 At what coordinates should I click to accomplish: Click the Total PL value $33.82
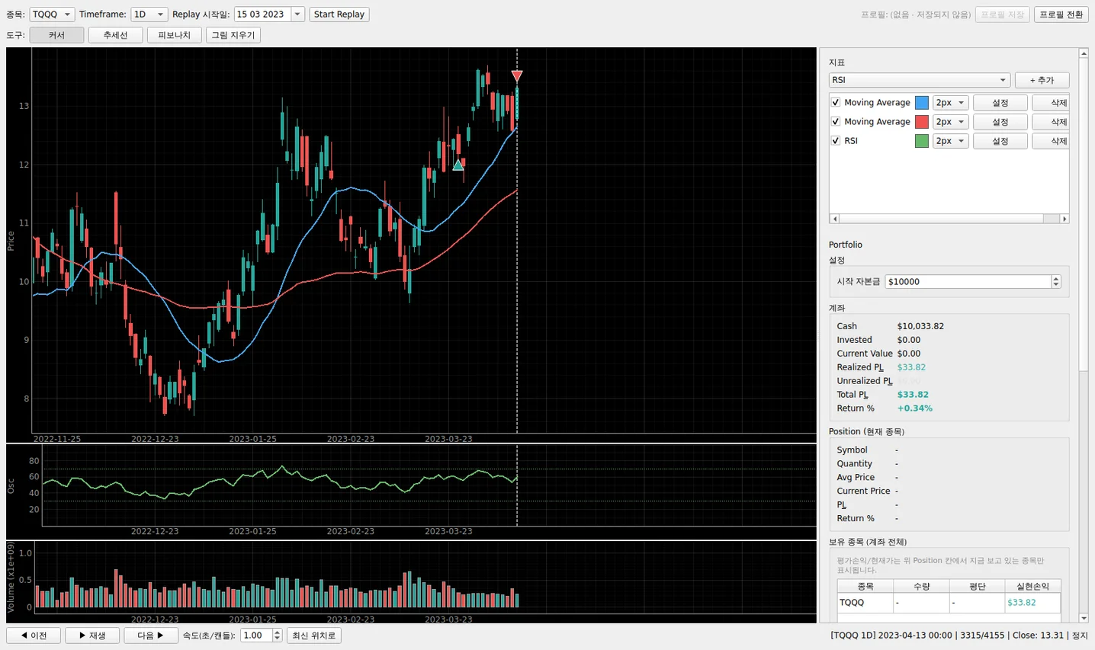point(913,395)
